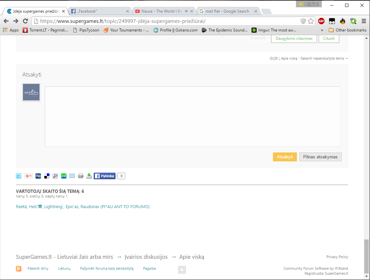
Task: Share topic on Digg icon
Action: pos(38,176)
